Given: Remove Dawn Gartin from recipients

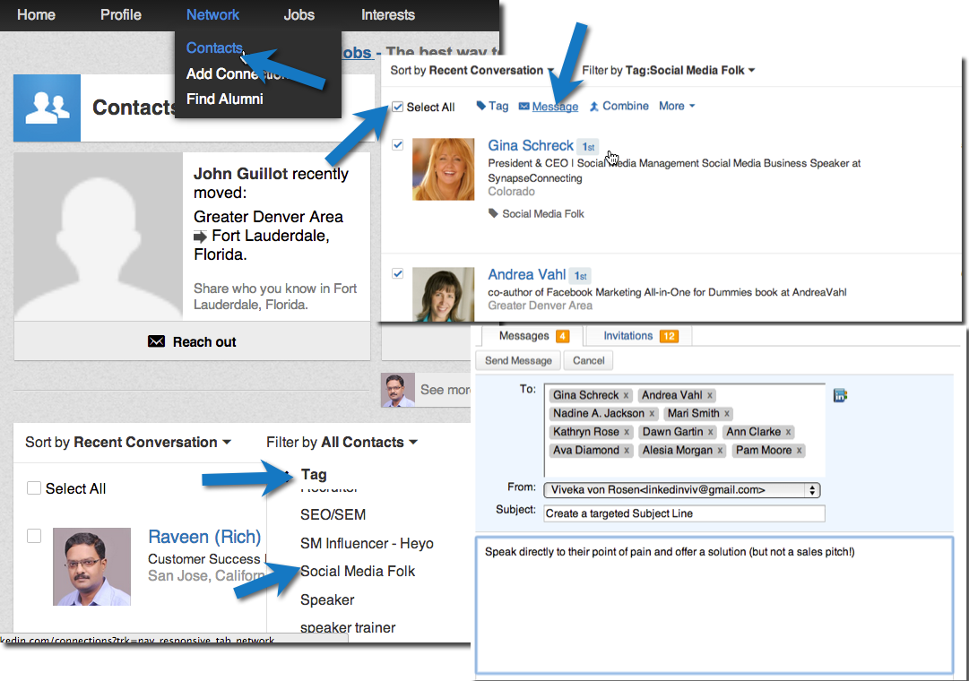Looking at the screenshot, I should (x=710, y=432).
